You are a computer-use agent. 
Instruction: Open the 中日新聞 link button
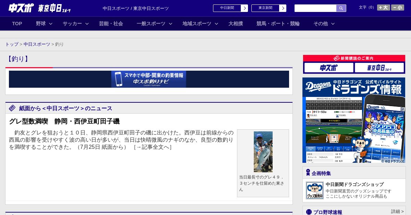[227, 8]
